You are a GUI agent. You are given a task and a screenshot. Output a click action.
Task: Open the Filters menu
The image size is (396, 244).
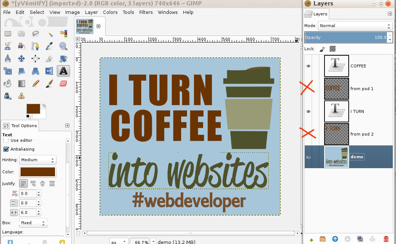click(146, 12)
